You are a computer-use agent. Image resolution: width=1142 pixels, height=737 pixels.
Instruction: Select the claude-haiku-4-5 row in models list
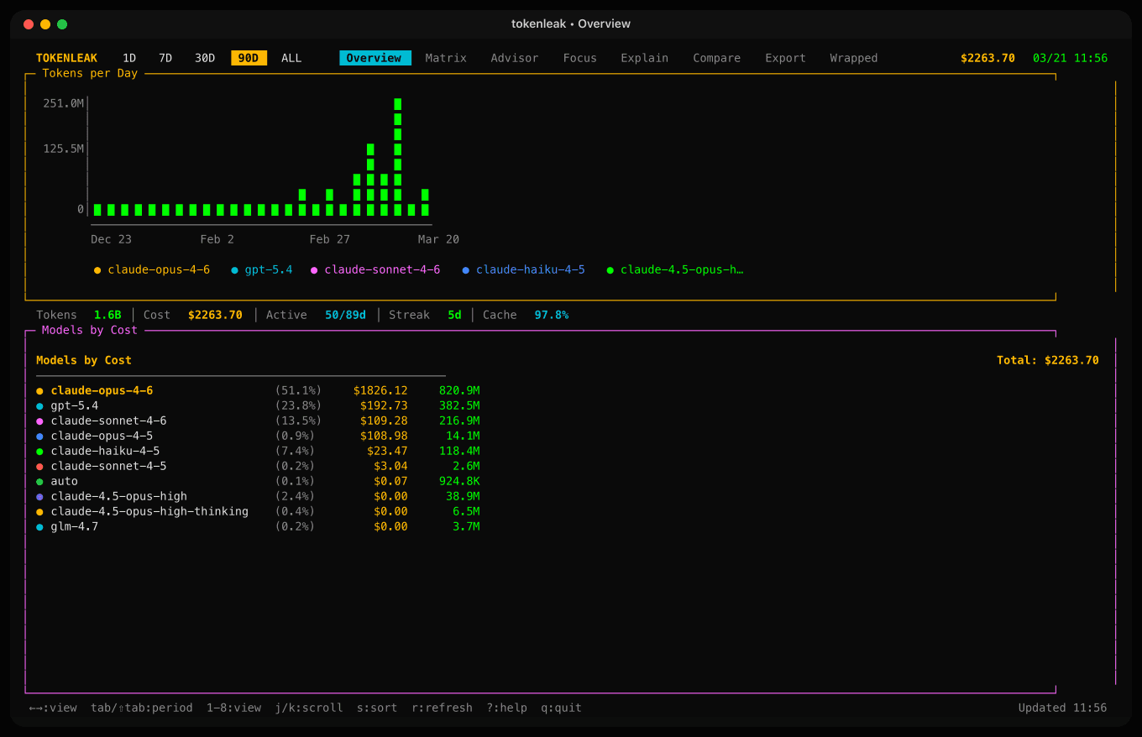click(259, 451)
